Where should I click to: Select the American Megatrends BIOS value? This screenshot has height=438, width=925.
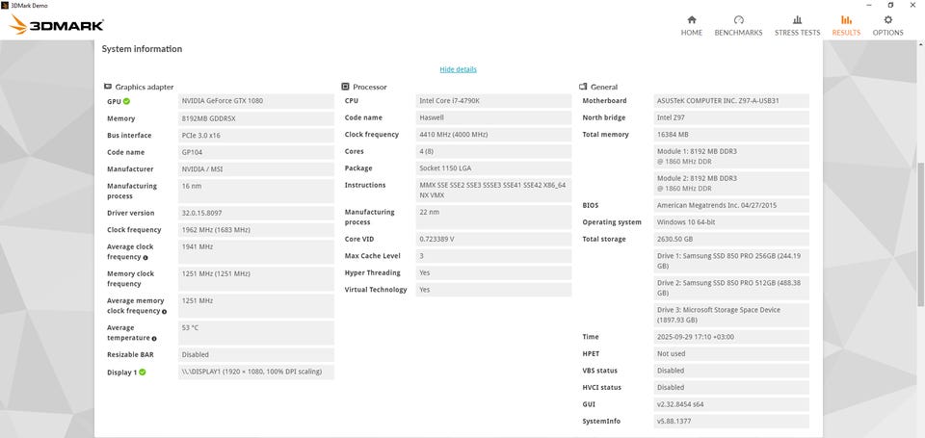(x=731, y=206)
